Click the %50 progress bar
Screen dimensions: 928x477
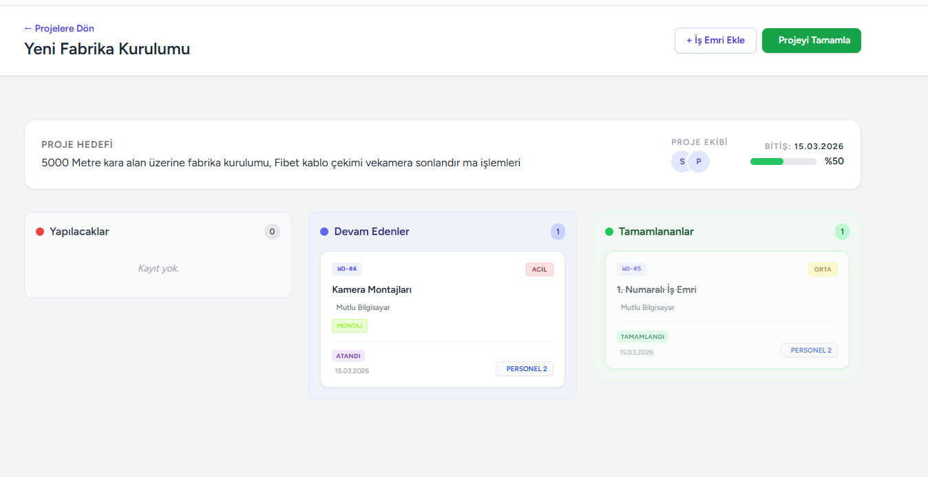point(783,161)
